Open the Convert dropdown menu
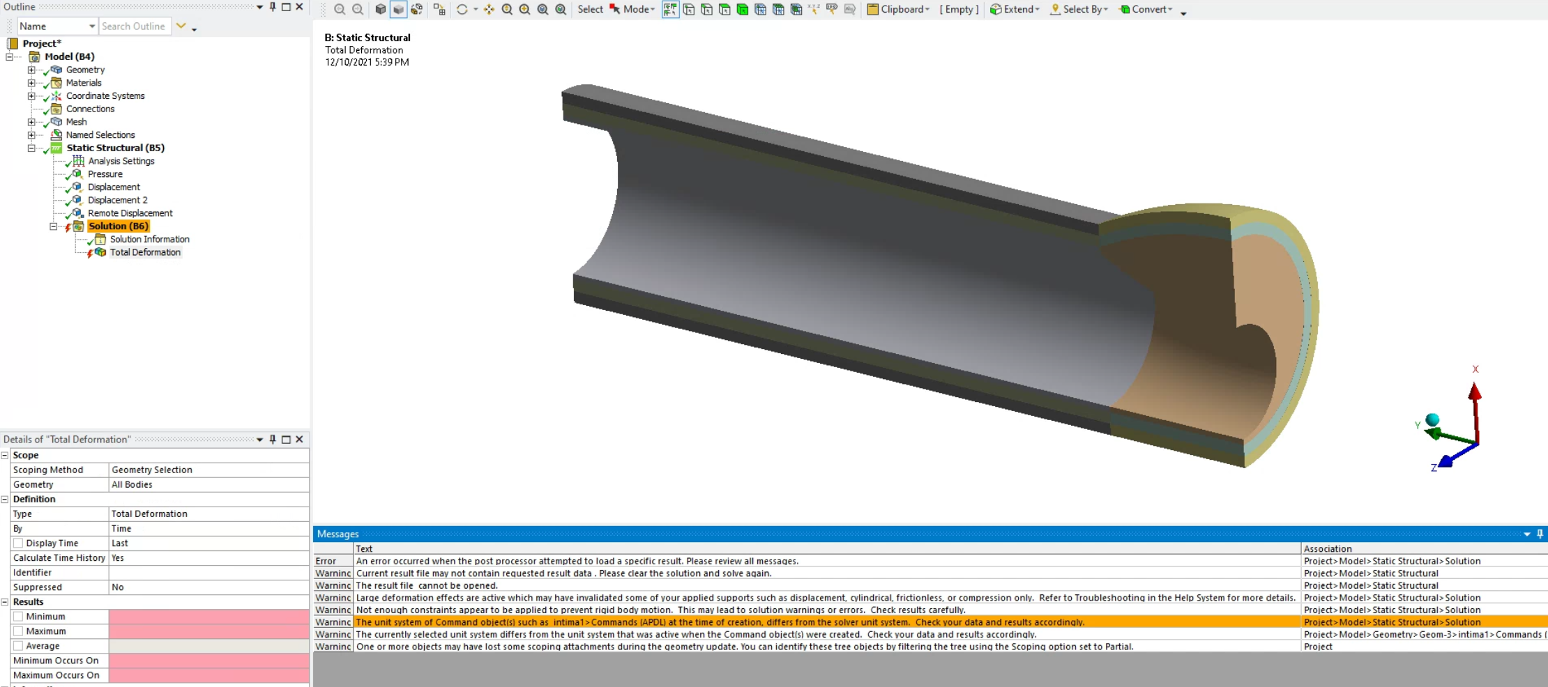 [x=1146, y=9]
